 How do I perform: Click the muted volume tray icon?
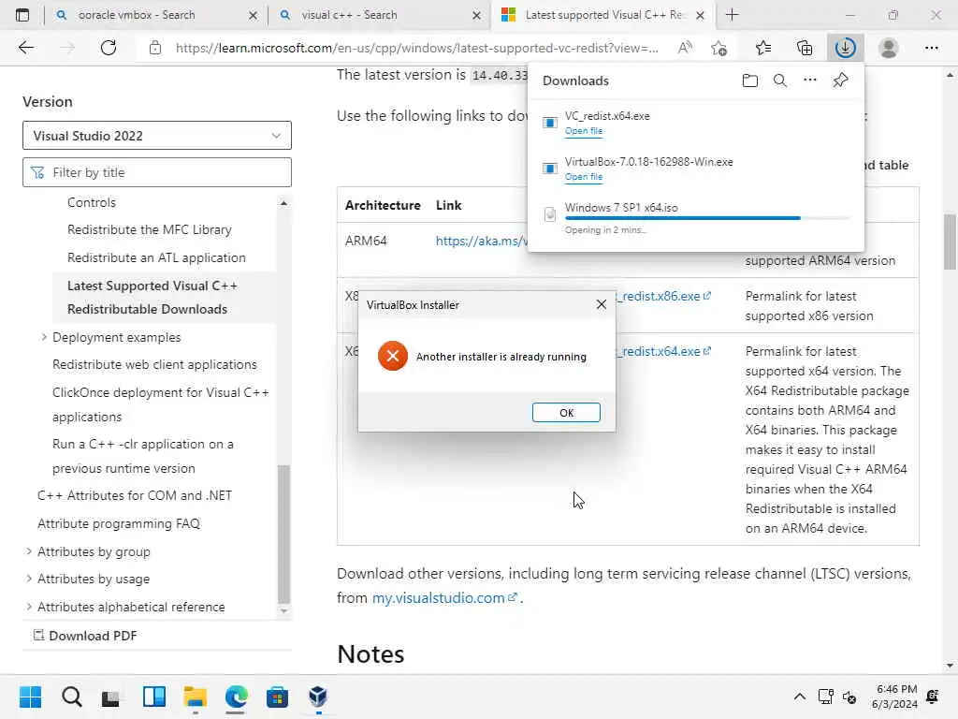pyautogui.click(x=849, y=697)
